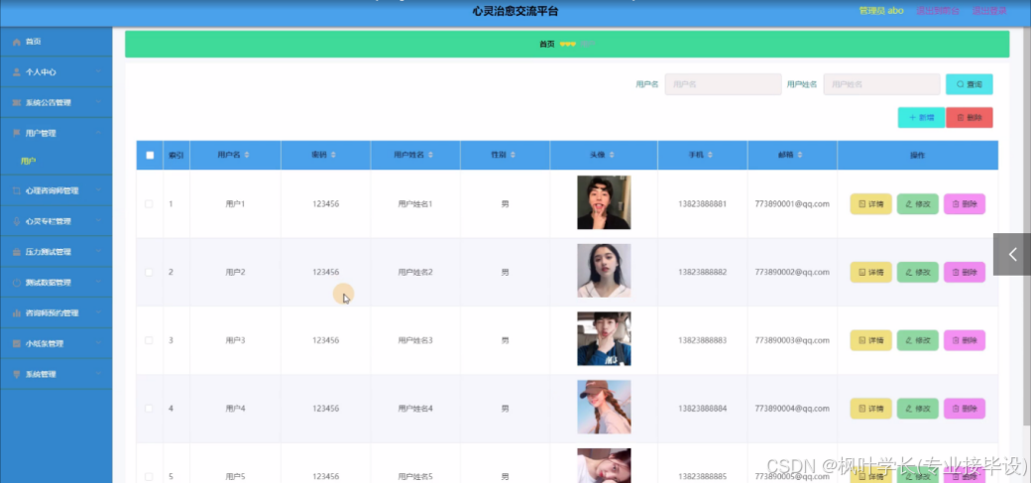
Task: Sort table by 邮箱 column arrows
Action: point(800,155)
